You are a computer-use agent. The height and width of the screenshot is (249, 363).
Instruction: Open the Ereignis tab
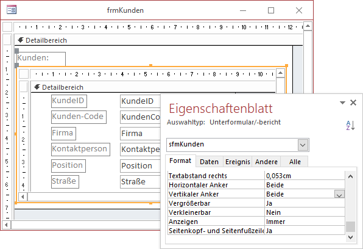click(238, 162)
